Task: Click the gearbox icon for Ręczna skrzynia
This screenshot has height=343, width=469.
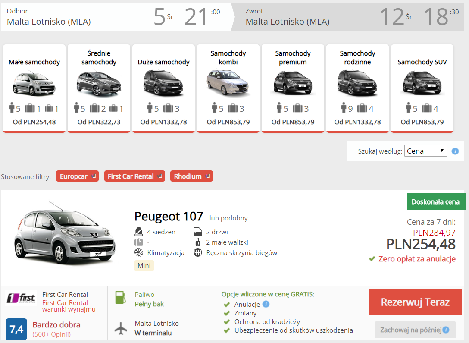Action: click(198, 252)
